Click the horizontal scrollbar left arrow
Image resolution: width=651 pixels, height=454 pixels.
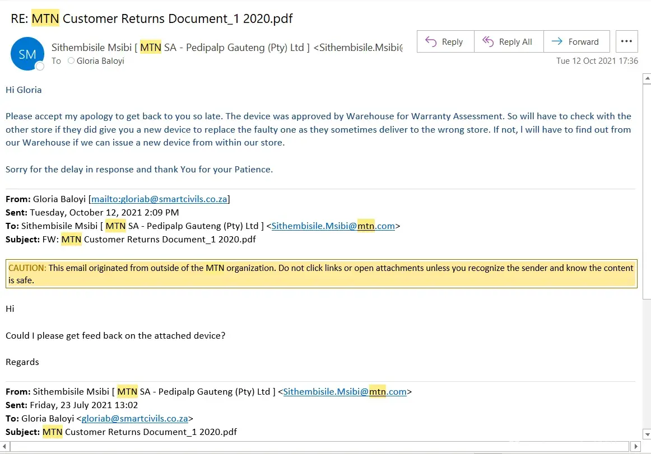click(x=5, y=447)
